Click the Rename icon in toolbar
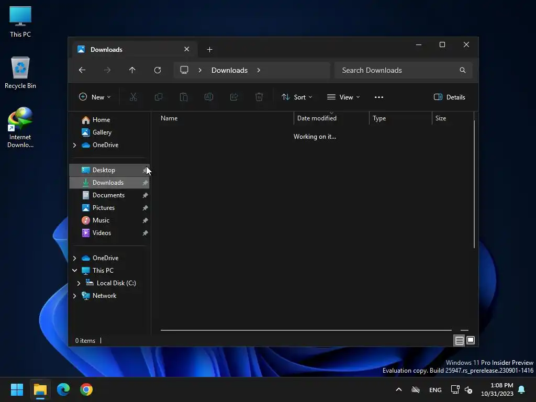The width and height of the screenshot is (536, 402). pos(209,97)
